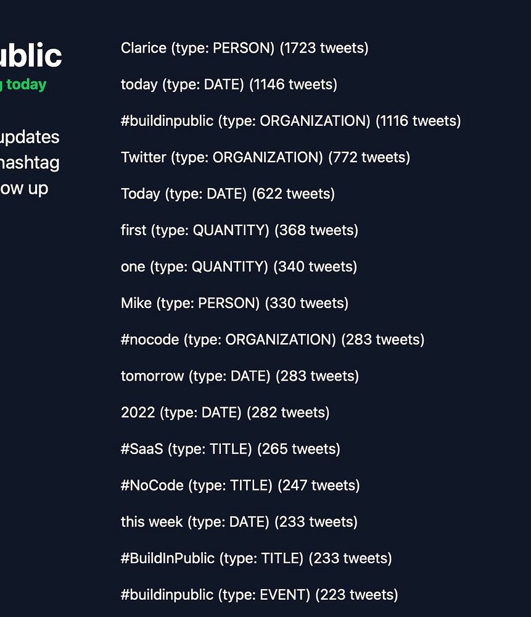Select #buildinpublic ORGANIZATION entry with 1116 tweets

[290, 121]
